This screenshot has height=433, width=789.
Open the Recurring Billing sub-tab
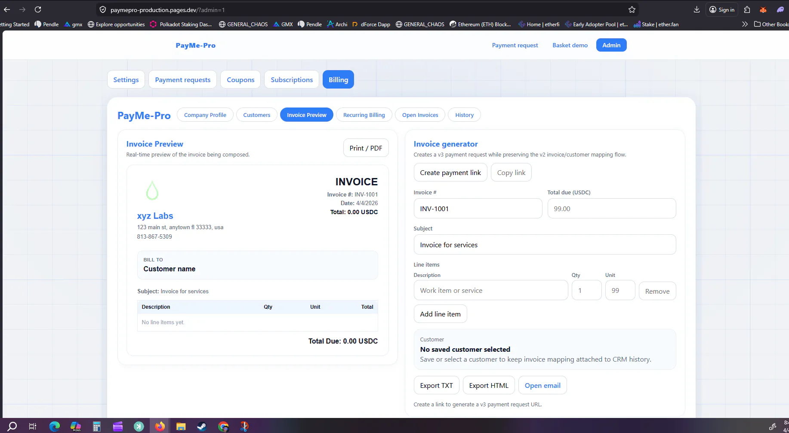click(x=364, y=115)
